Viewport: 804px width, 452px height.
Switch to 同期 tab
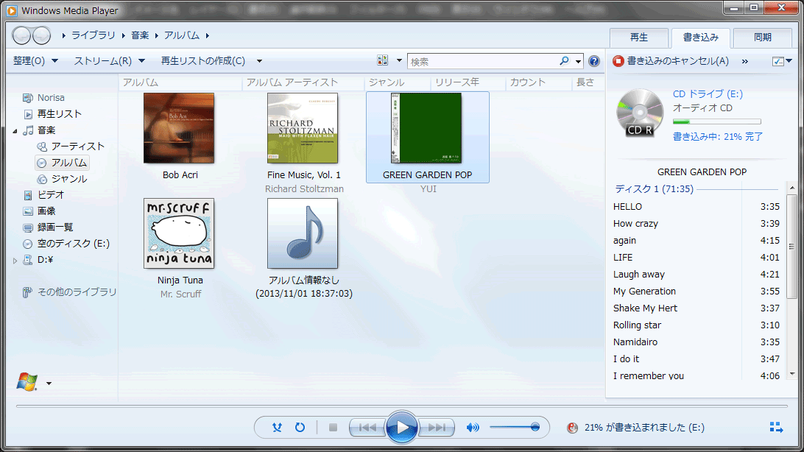coord(763,38)
